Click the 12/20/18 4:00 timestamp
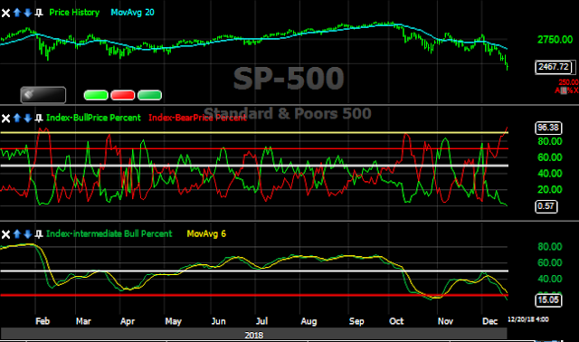This screenshot has height=342, width=579. [x=528, y=319]
